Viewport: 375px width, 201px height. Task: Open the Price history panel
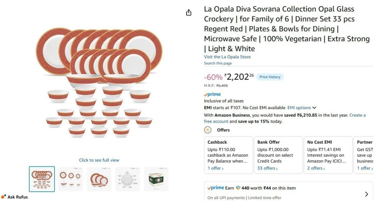click(x=269, y=77)
